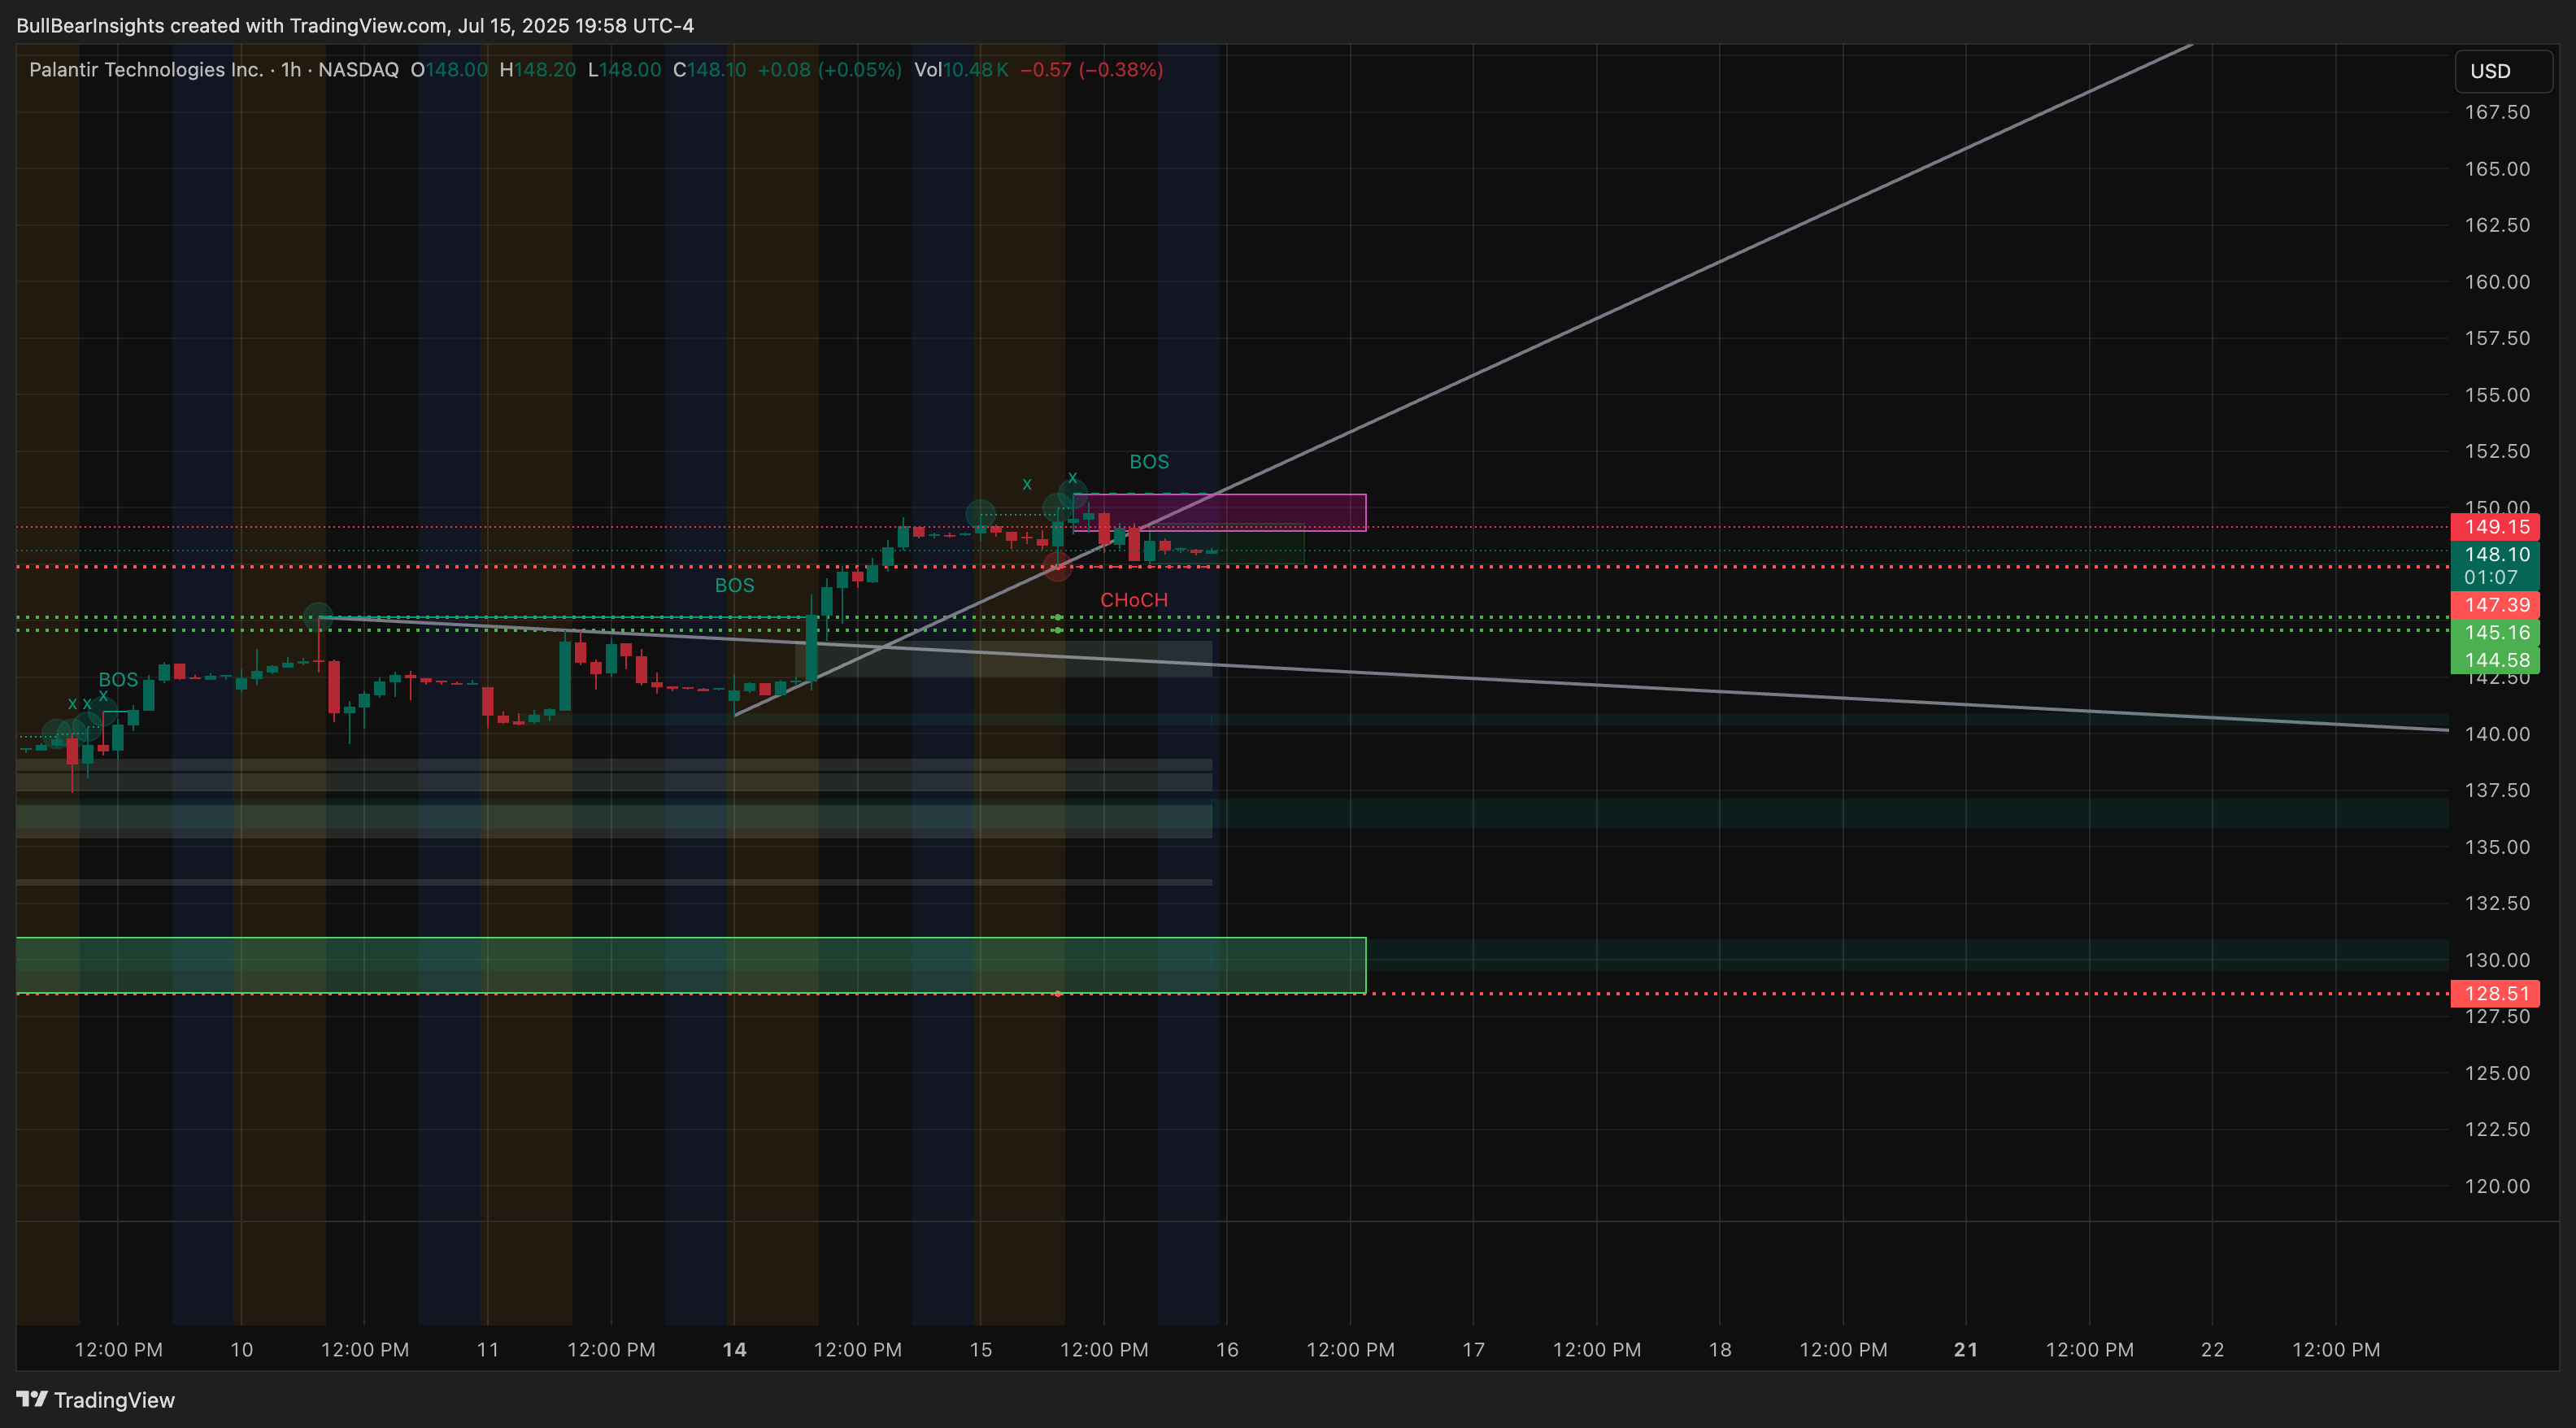Select the magenta supply zone rectangle
2576x1428 pixels.
coord(1219,512)
